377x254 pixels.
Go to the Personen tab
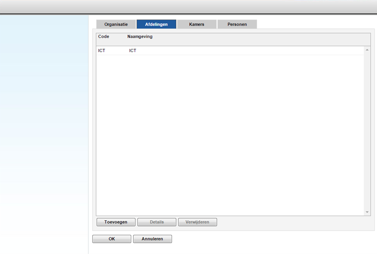click(237, 24)
